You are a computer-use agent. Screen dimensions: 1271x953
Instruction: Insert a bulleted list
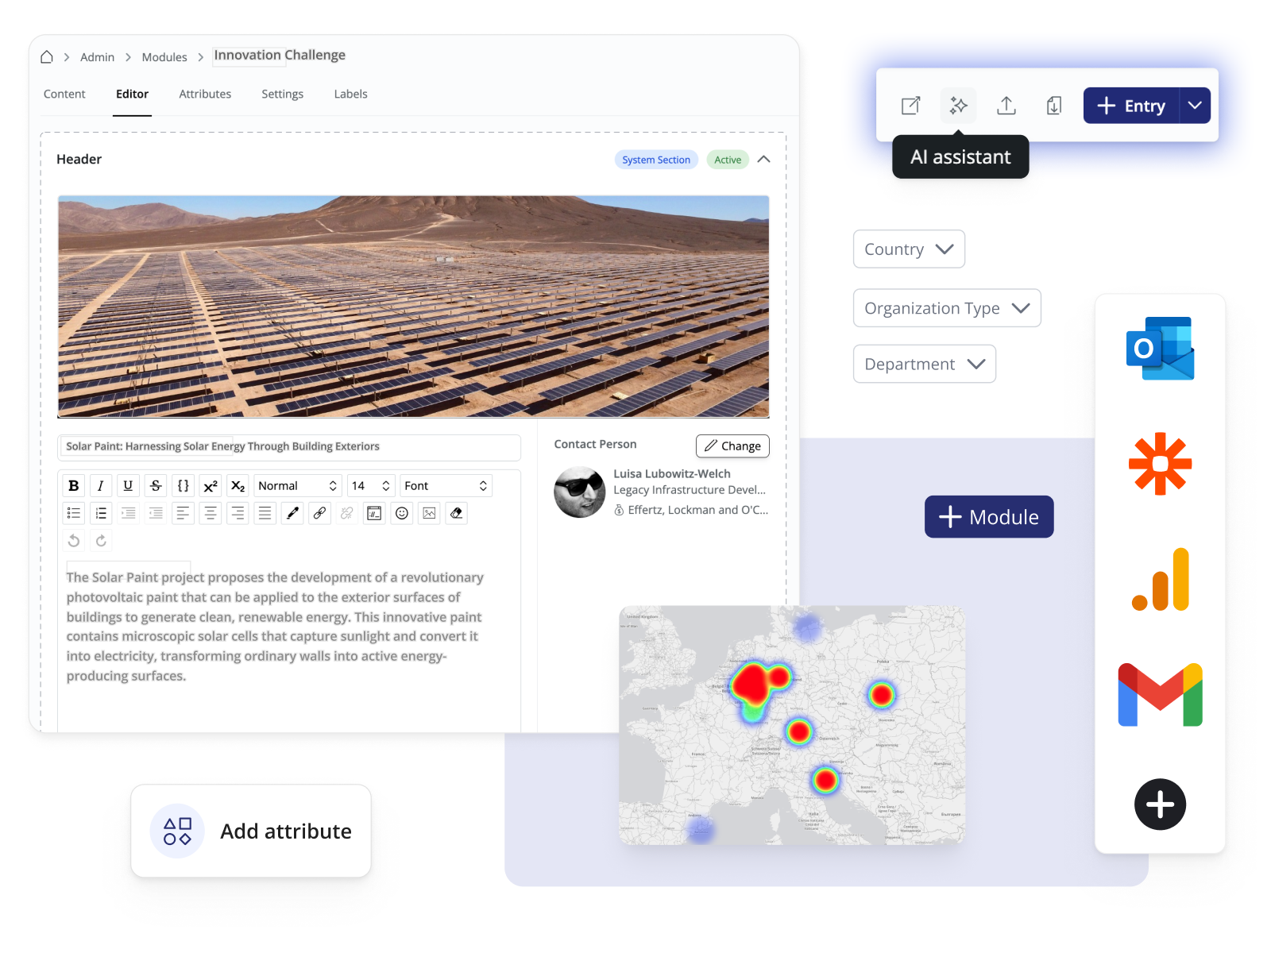coord(74,513)
